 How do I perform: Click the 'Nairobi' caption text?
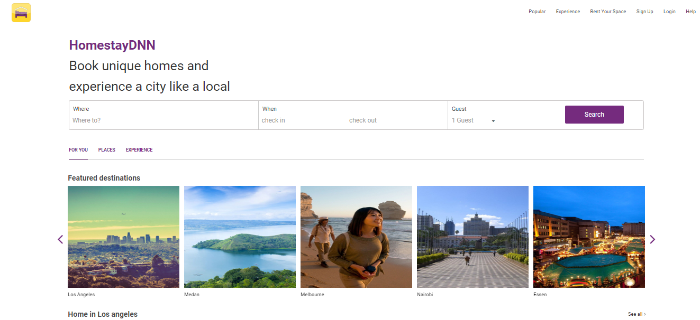click(425, 295)
